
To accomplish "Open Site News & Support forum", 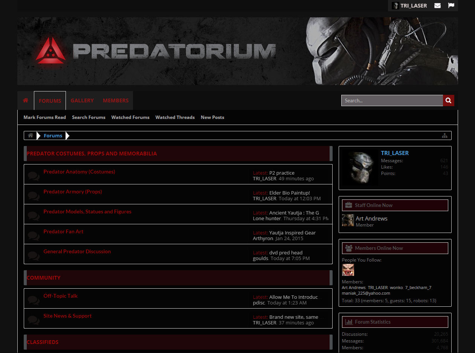I will point(67,316).
